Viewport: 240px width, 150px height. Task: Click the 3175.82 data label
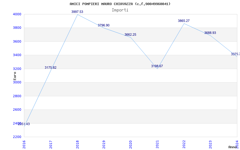pyautogui.click(x=50, y=67)
